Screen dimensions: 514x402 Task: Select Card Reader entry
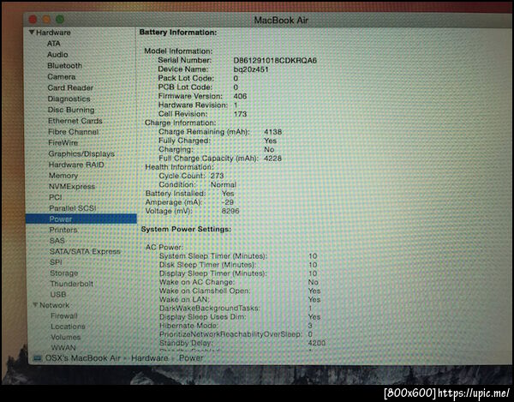(x=70, y=87)
